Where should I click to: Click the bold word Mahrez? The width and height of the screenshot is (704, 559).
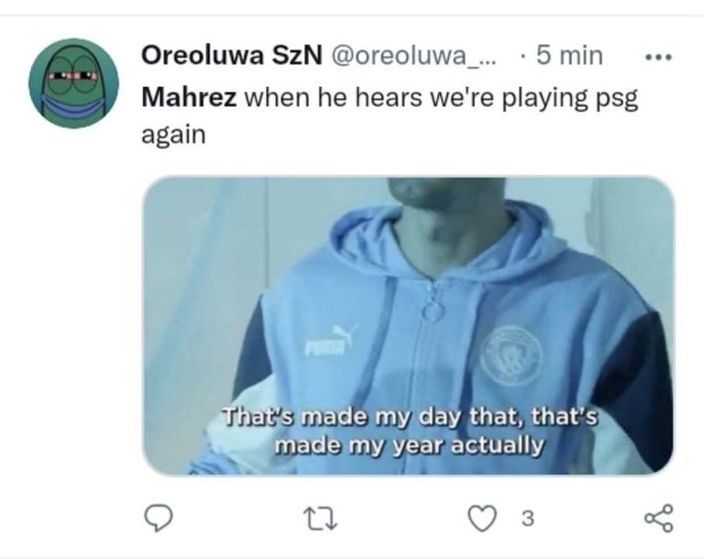click(189, 96)
